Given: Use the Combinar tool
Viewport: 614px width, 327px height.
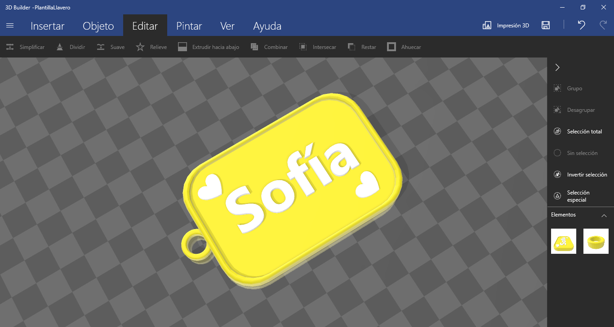Looking at the screenshot, I should 269,47.
